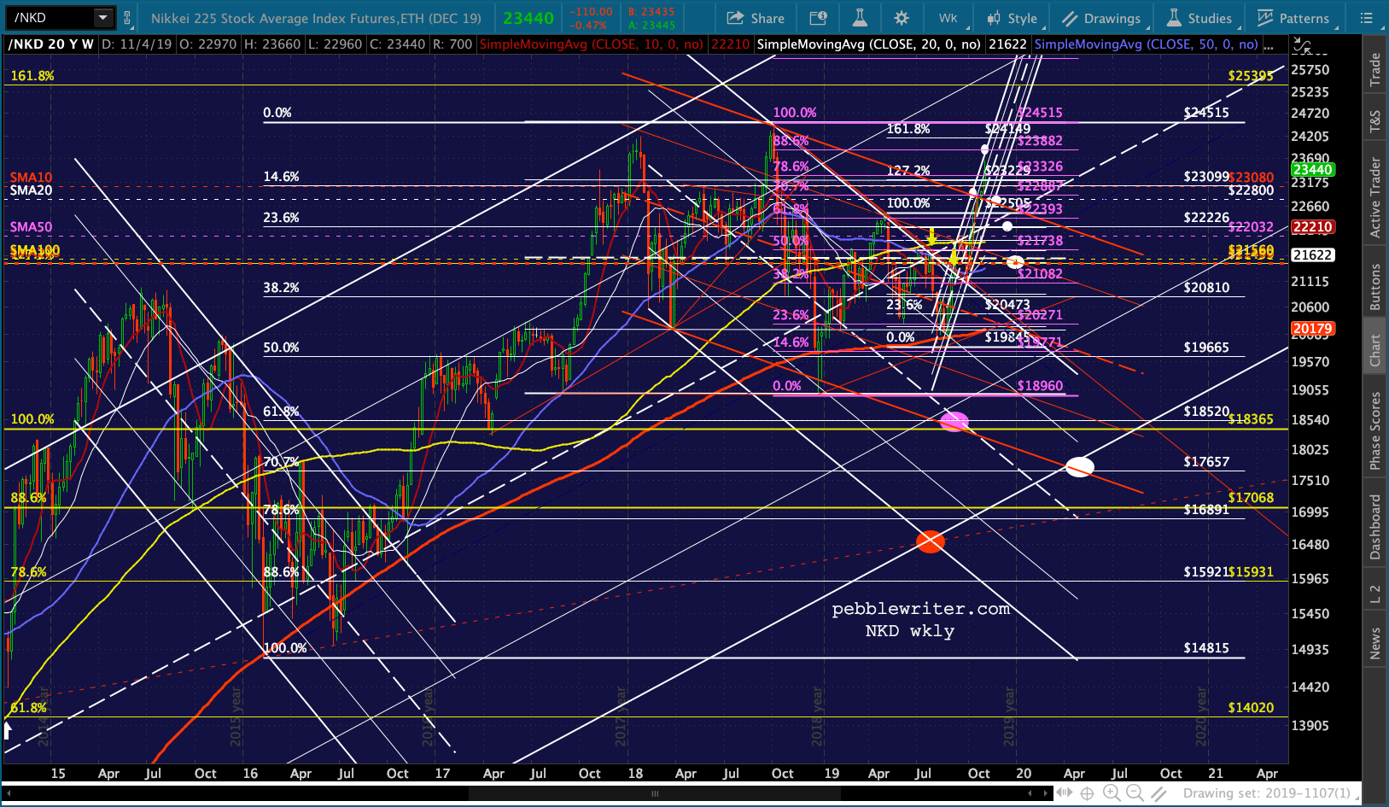
Task: Click the horizontal scrollbar right arrow
Action: 1047,793
